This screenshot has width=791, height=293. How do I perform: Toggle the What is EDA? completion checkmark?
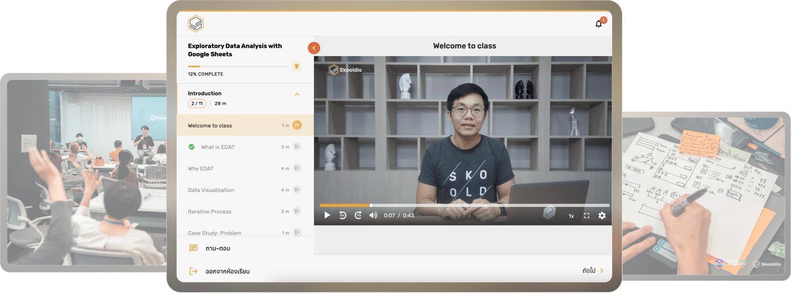pos(191,147)
